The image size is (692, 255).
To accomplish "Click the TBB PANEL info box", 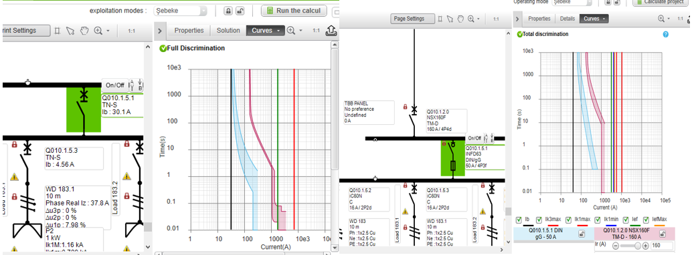I will [x=369, y=112].
